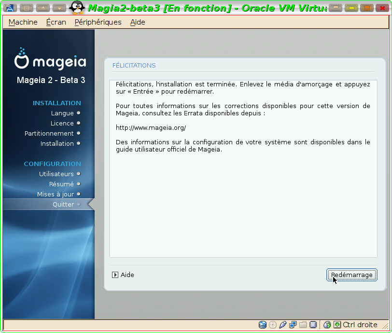This screenshot has width=392, height=333.
Task: Open the Aide menu in menu bar
Action: 138,22
